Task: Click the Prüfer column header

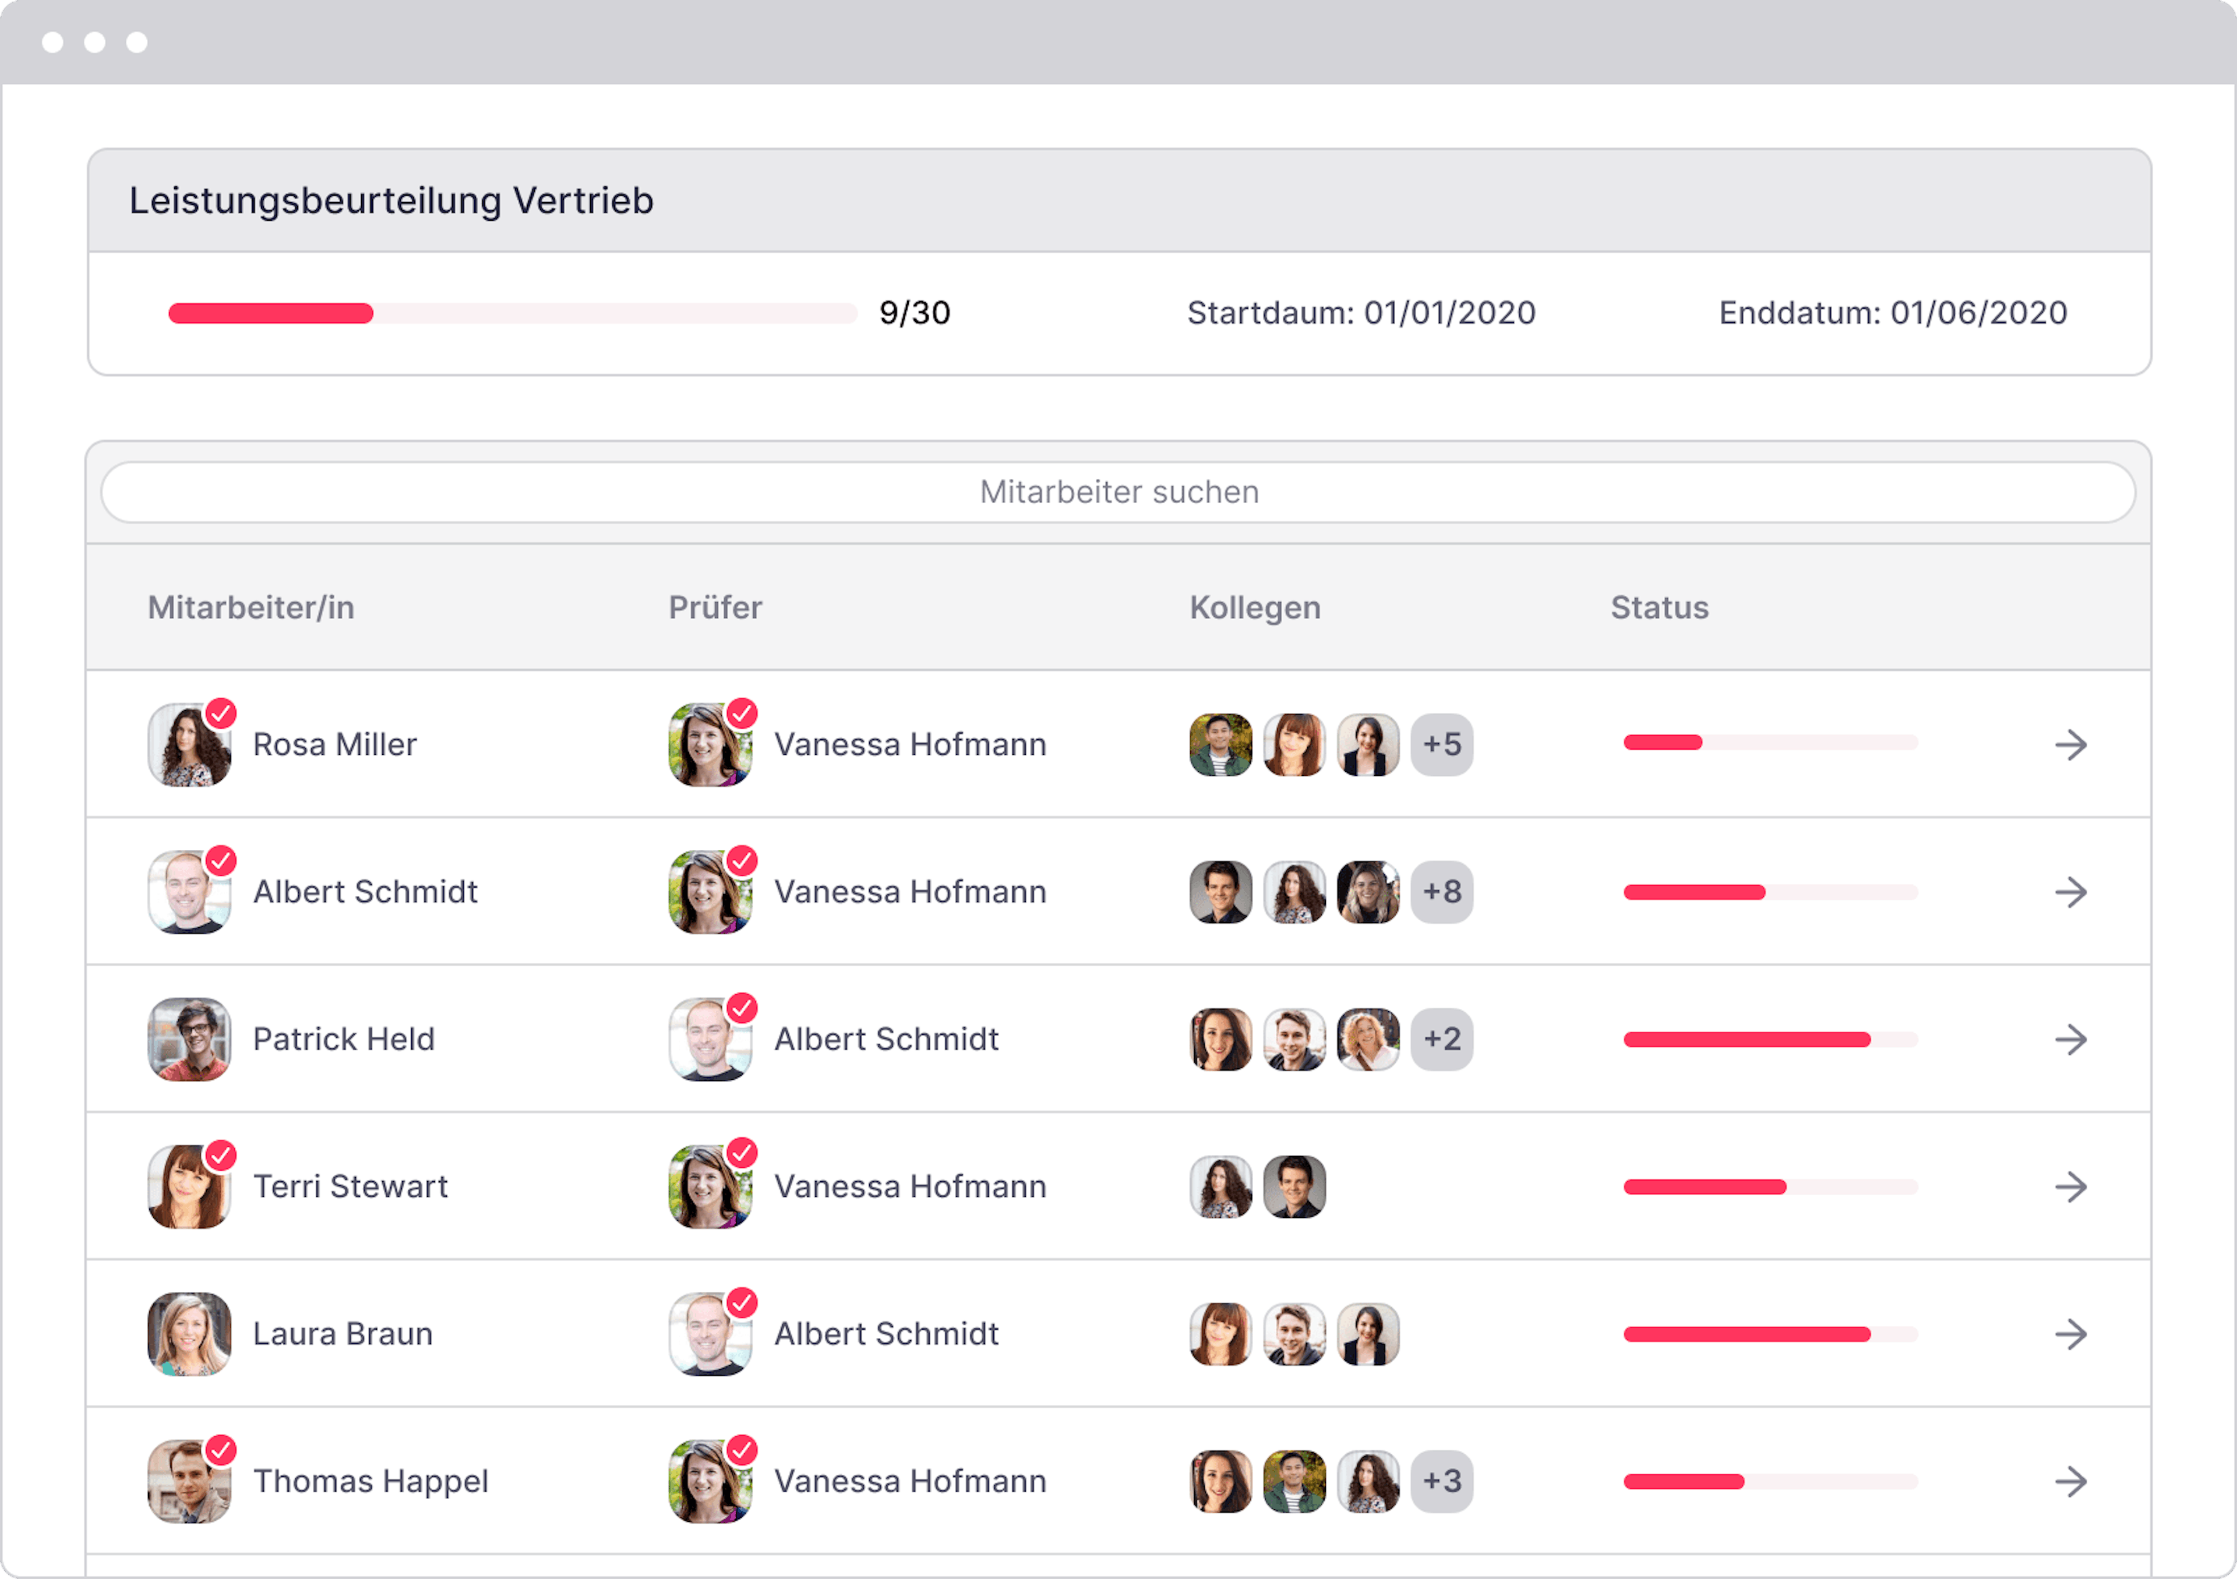Action: 715,608
